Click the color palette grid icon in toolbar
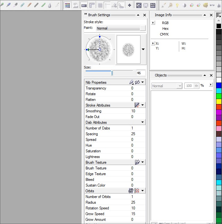The image size is (222, 224). tap(67, 5)
